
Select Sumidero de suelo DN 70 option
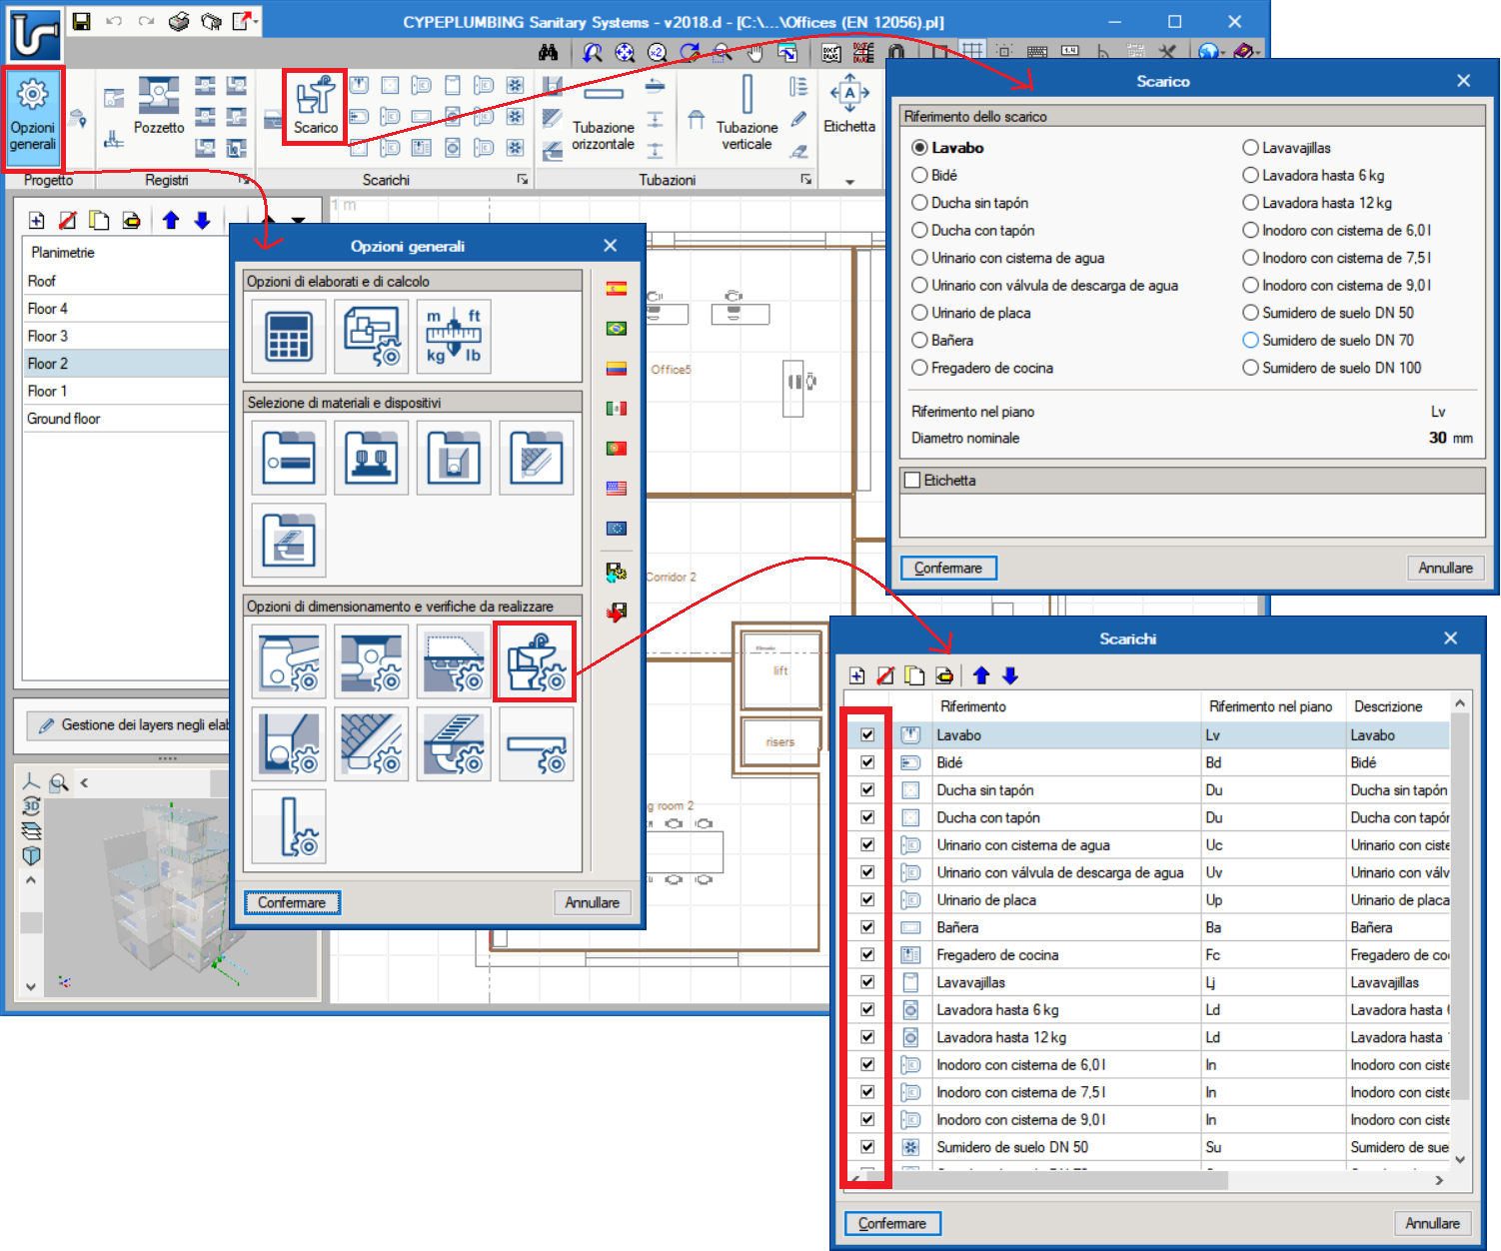point(1250,341)
